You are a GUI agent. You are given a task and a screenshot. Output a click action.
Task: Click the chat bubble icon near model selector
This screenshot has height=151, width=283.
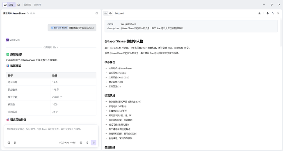[x=81, y=143]
